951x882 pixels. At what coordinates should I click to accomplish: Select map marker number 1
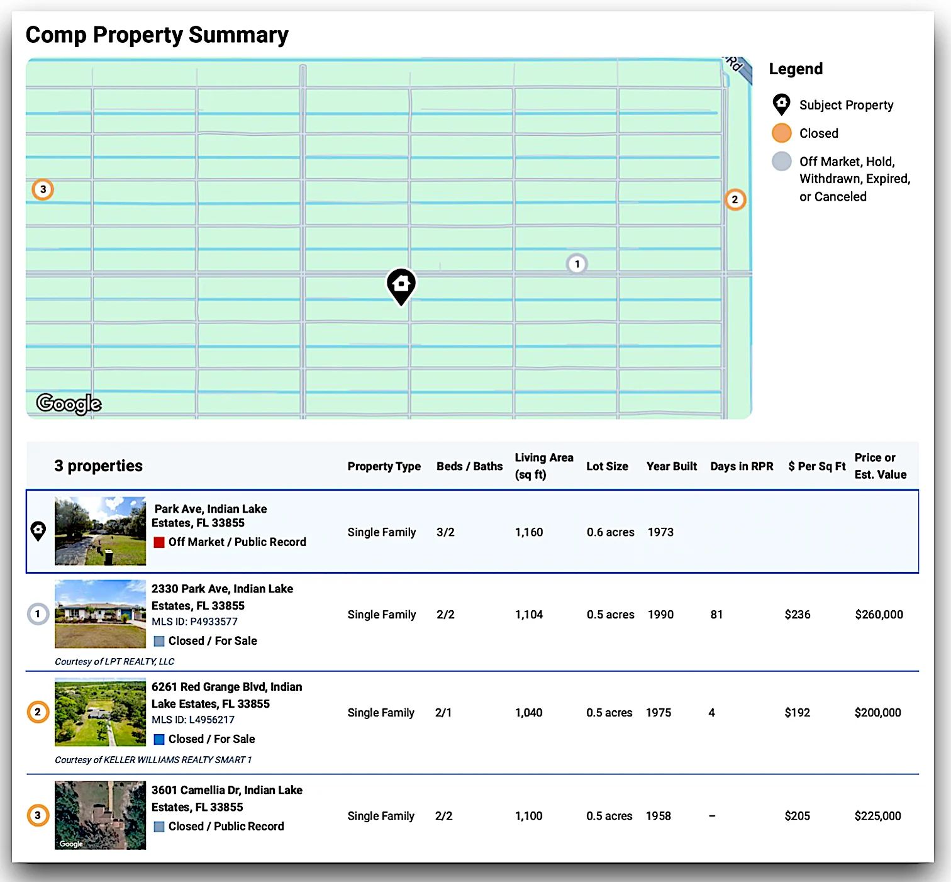577,264
